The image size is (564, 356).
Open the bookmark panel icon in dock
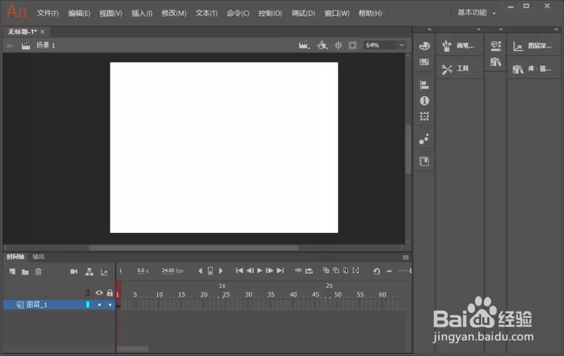click(x=425, y=161)
